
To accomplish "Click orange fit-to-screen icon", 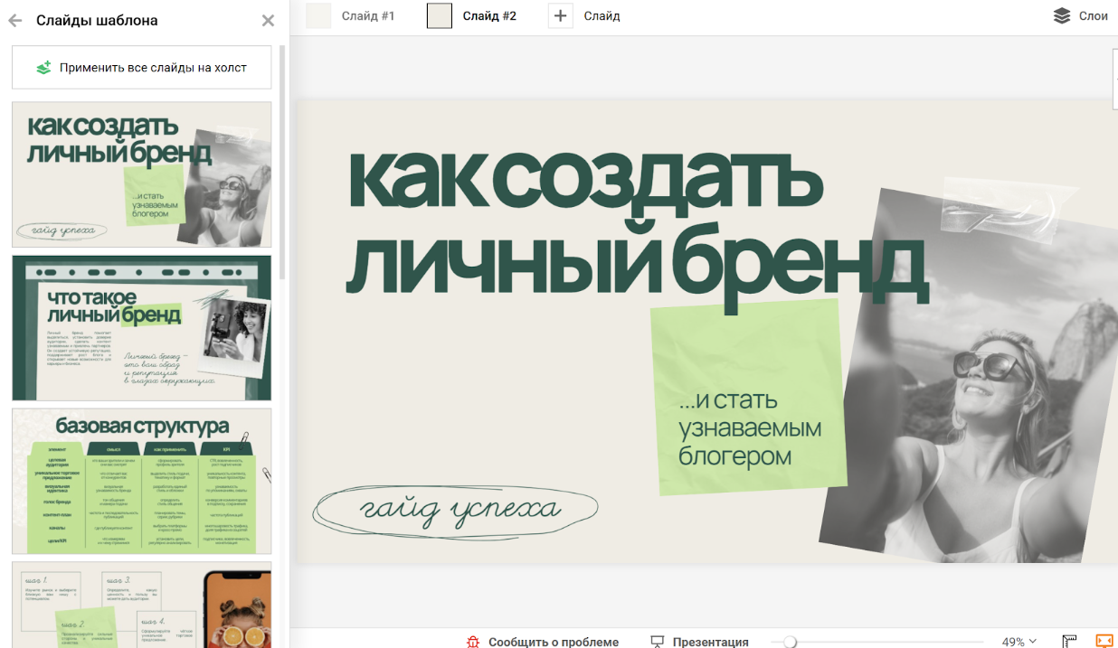I will [x=1104, y=641].
